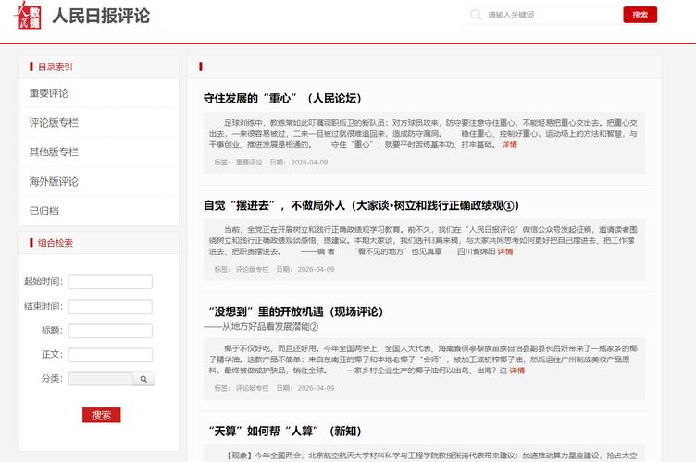Open the 已归档 archive section
This screenshot has height=462, width=696.
pos(43,211)
